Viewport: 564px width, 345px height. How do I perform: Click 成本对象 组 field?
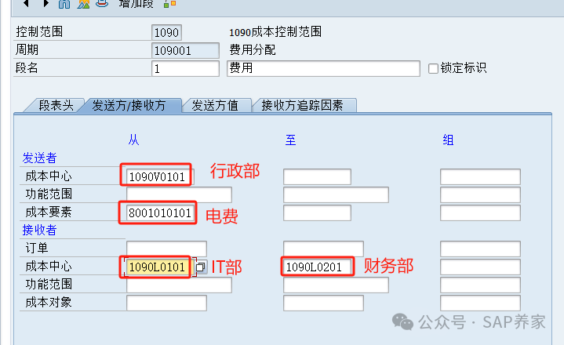480,303
